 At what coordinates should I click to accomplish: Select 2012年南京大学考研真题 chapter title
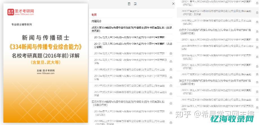pyautogui.click(x=217, y=74)
